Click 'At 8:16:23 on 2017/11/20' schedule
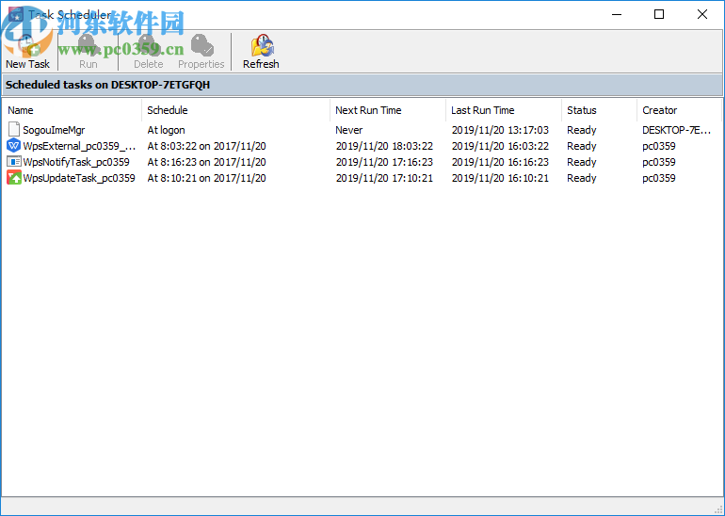The image size is (725, 516). coord(207,162)
